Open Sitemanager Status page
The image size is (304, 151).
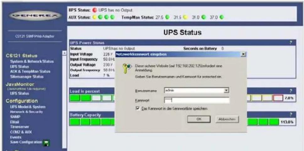click(x=27, y=77)
